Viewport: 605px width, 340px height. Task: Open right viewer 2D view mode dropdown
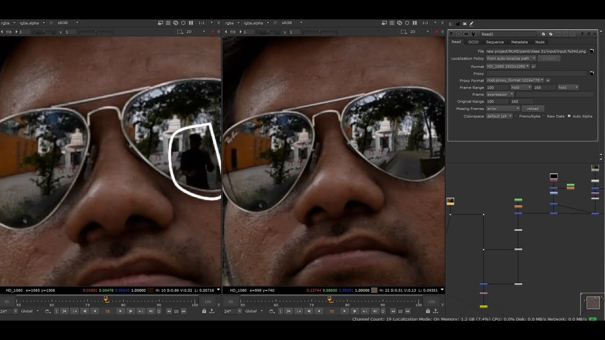(419, 32)
